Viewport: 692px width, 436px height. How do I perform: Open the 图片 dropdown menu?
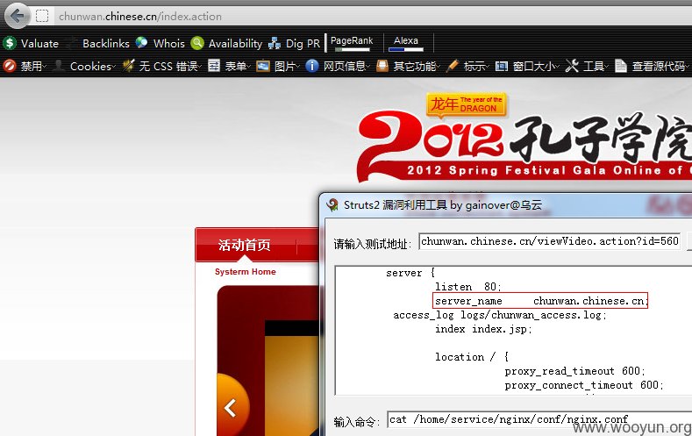click(287, 66)
